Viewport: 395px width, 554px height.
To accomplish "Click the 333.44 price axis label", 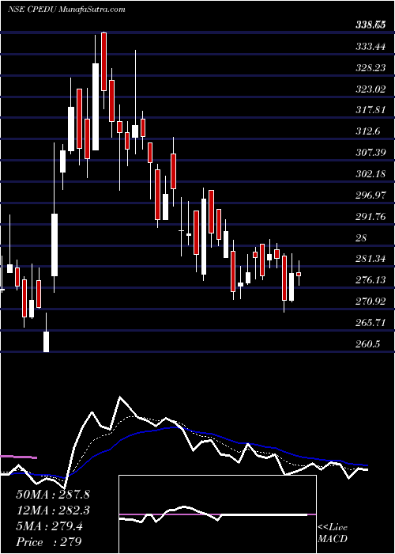I will pos(371,46).
